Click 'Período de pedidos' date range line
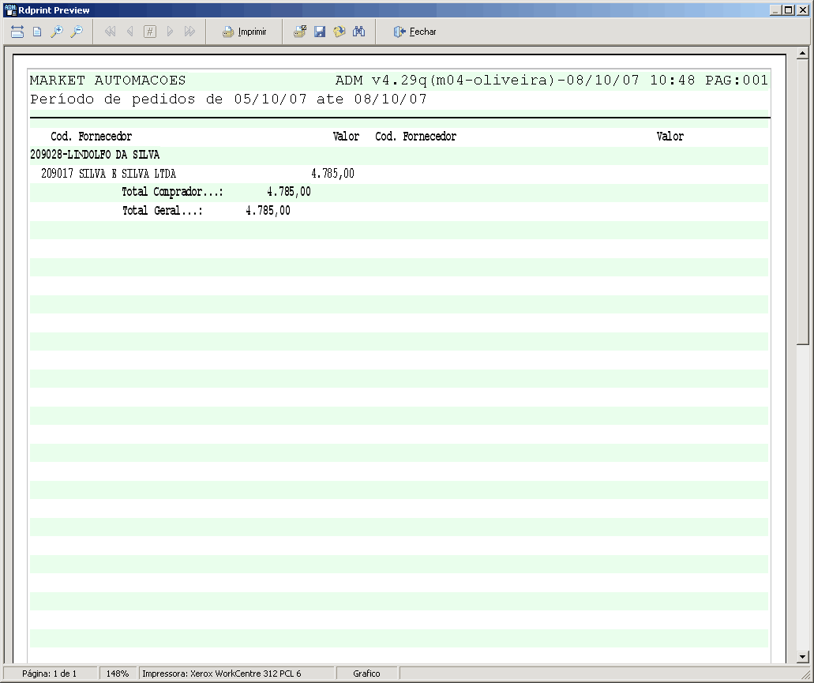The image size is (814, 683). (x=228, y=99)
